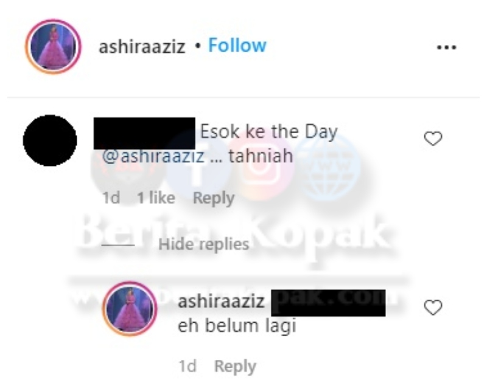Open the blacked-out commenter avatar circle

[x=50, y=140]
